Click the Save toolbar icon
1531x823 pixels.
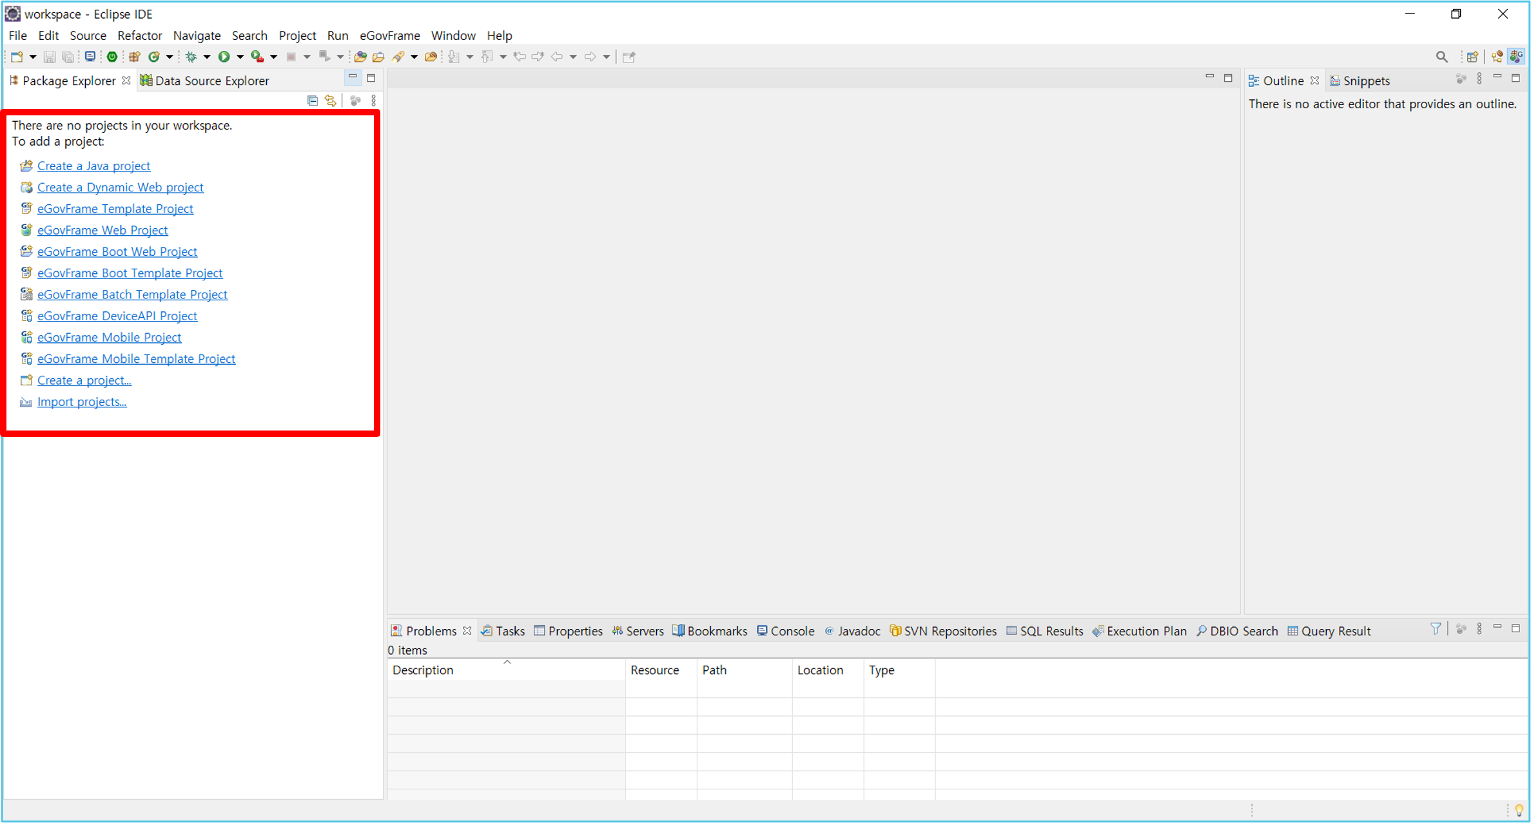click(x=49, y=57)
